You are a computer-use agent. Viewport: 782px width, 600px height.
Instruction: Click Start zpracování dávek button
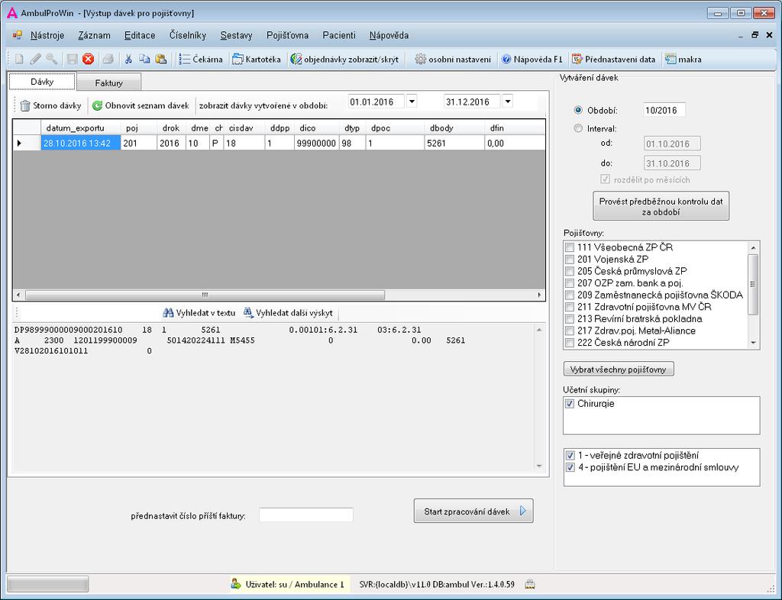point(473,511)
